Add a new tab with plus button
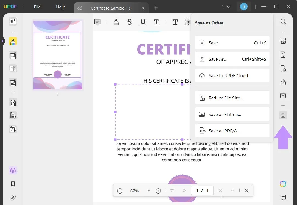Screen dimensions: 297x205 (156, 8)
